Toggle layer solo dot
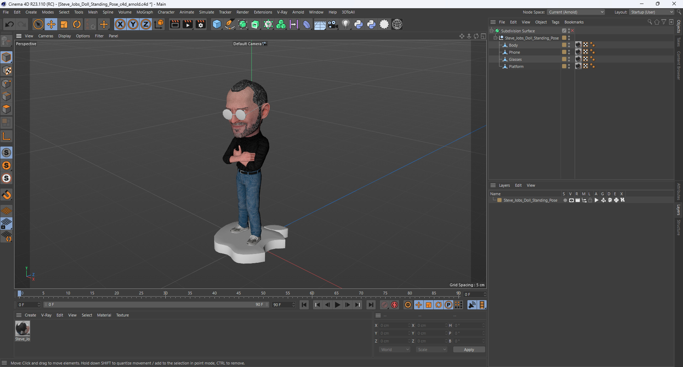Screen dimensions: 683x367 tap(565, 200)
